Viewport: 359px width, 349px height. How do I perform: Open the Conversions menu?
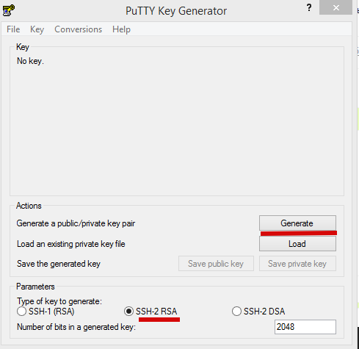(x=78, y=29)
